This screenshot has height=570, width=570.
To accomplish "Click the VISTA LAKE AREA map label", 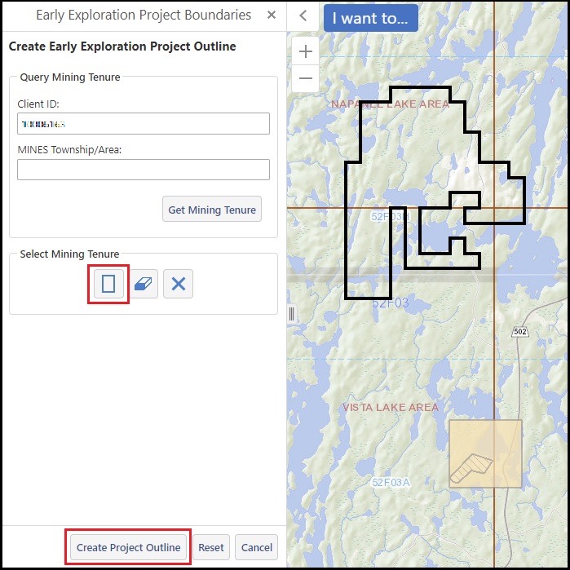I will click(x=390, y=407).
